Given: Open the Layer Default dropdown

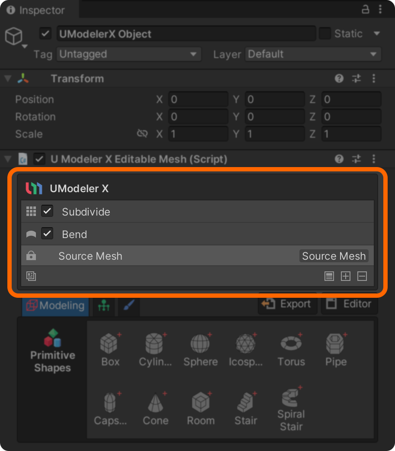Looking at the screenshot, I should click(x=313, y=55).
